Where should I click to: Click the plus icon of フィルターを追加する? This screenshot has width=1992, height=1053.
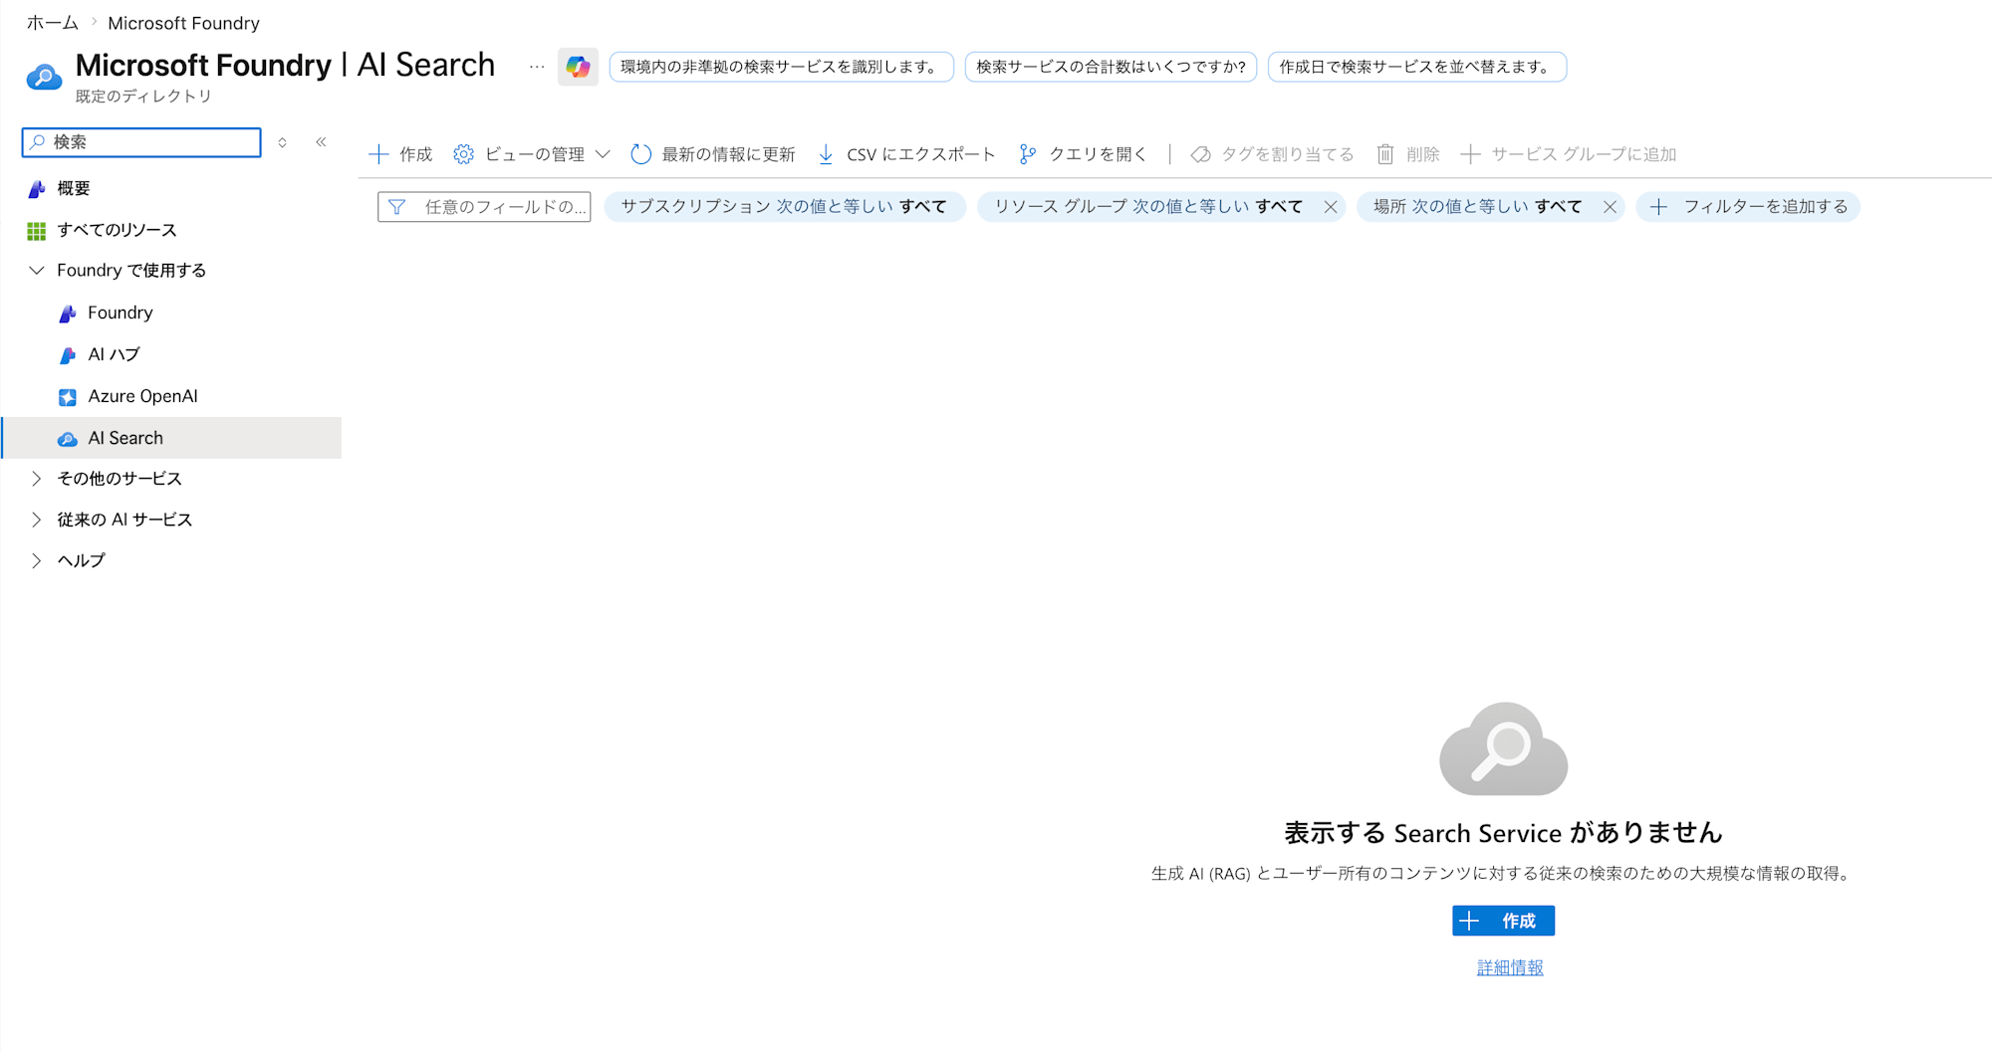coord(1658,207)
